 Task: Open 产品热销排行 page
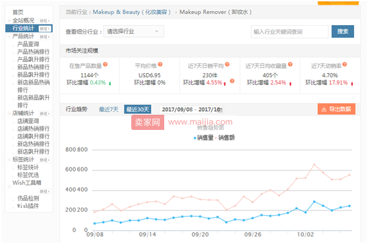(34, 52)
